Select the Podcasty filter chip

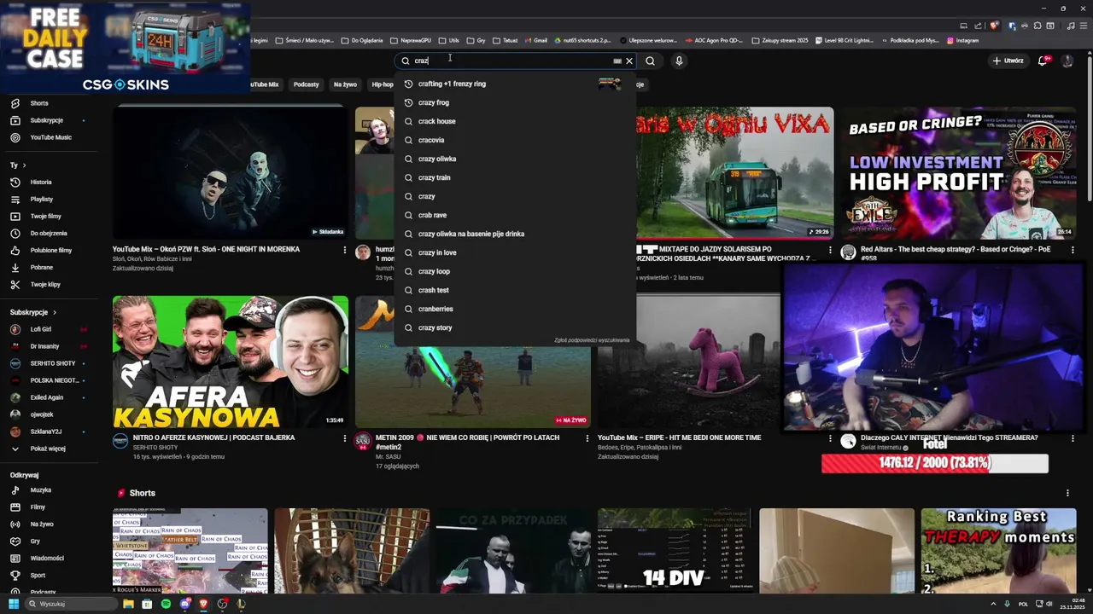coord(306,84)
